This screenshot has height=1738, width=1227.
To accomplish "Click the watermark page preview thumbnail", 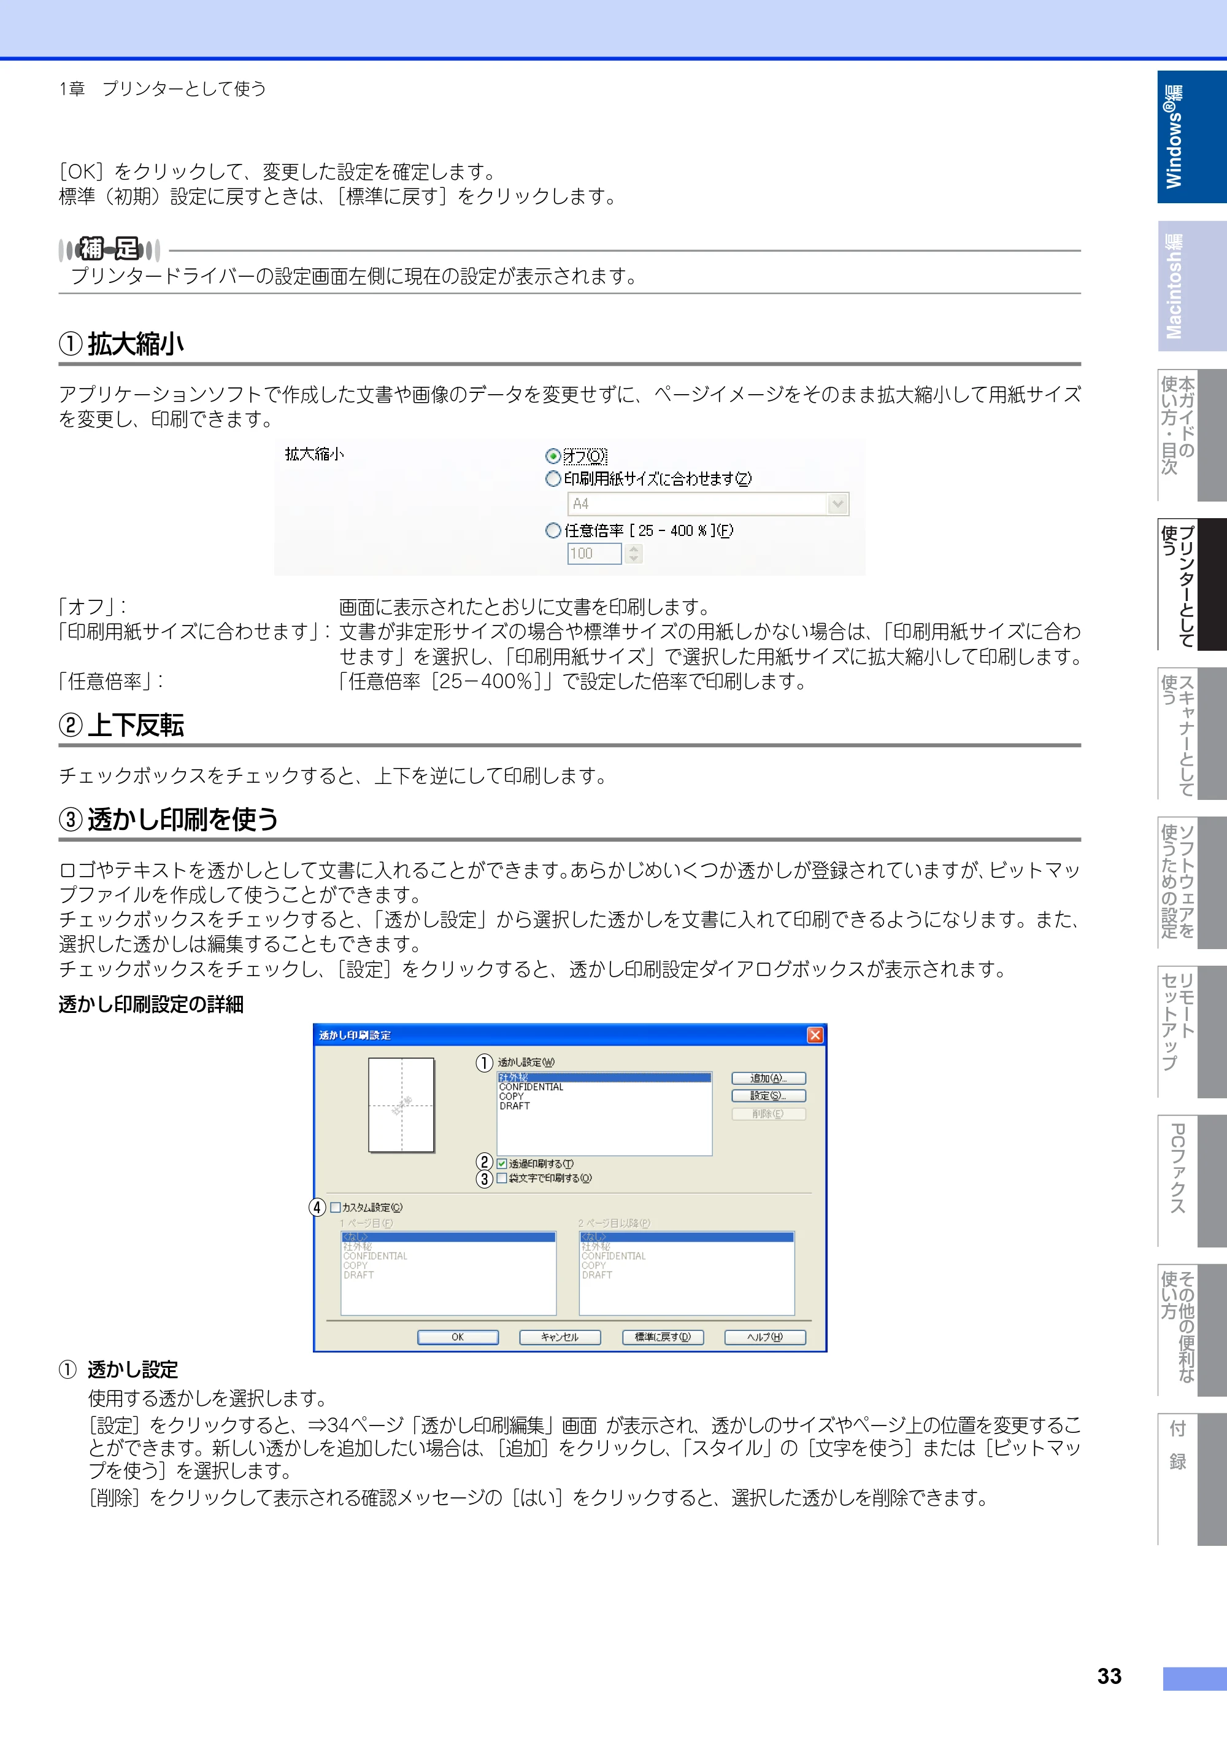I will click(401, 1105).
